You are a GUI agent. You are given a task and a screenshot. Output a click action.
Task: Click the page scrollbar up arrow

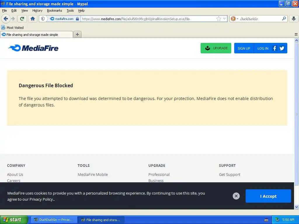296,40
